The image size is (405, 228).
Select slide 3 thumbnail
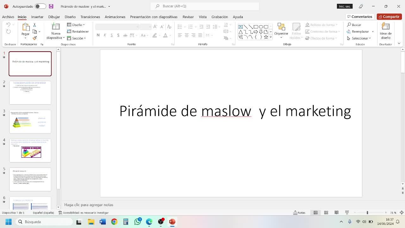pyautogui.click(x=30, y=122)
